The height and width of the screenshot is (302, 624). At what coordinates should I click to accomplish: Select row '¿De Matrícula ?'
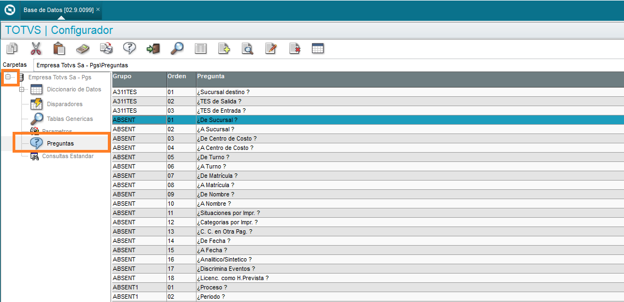(368, 176)
